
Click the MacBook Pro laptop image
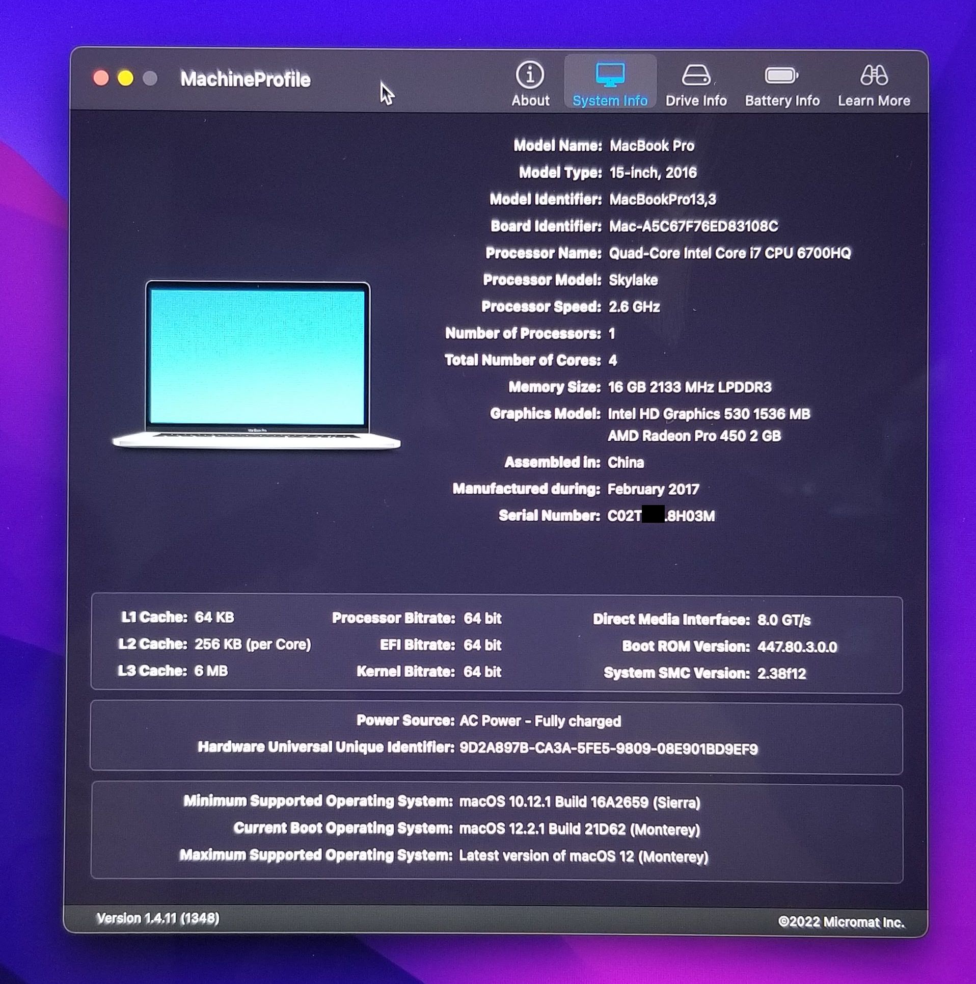pos(256,364)
